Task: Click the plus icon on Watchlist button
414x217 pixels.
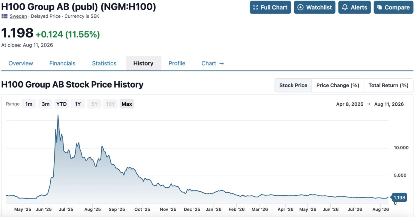Action: tap(300, 8)
